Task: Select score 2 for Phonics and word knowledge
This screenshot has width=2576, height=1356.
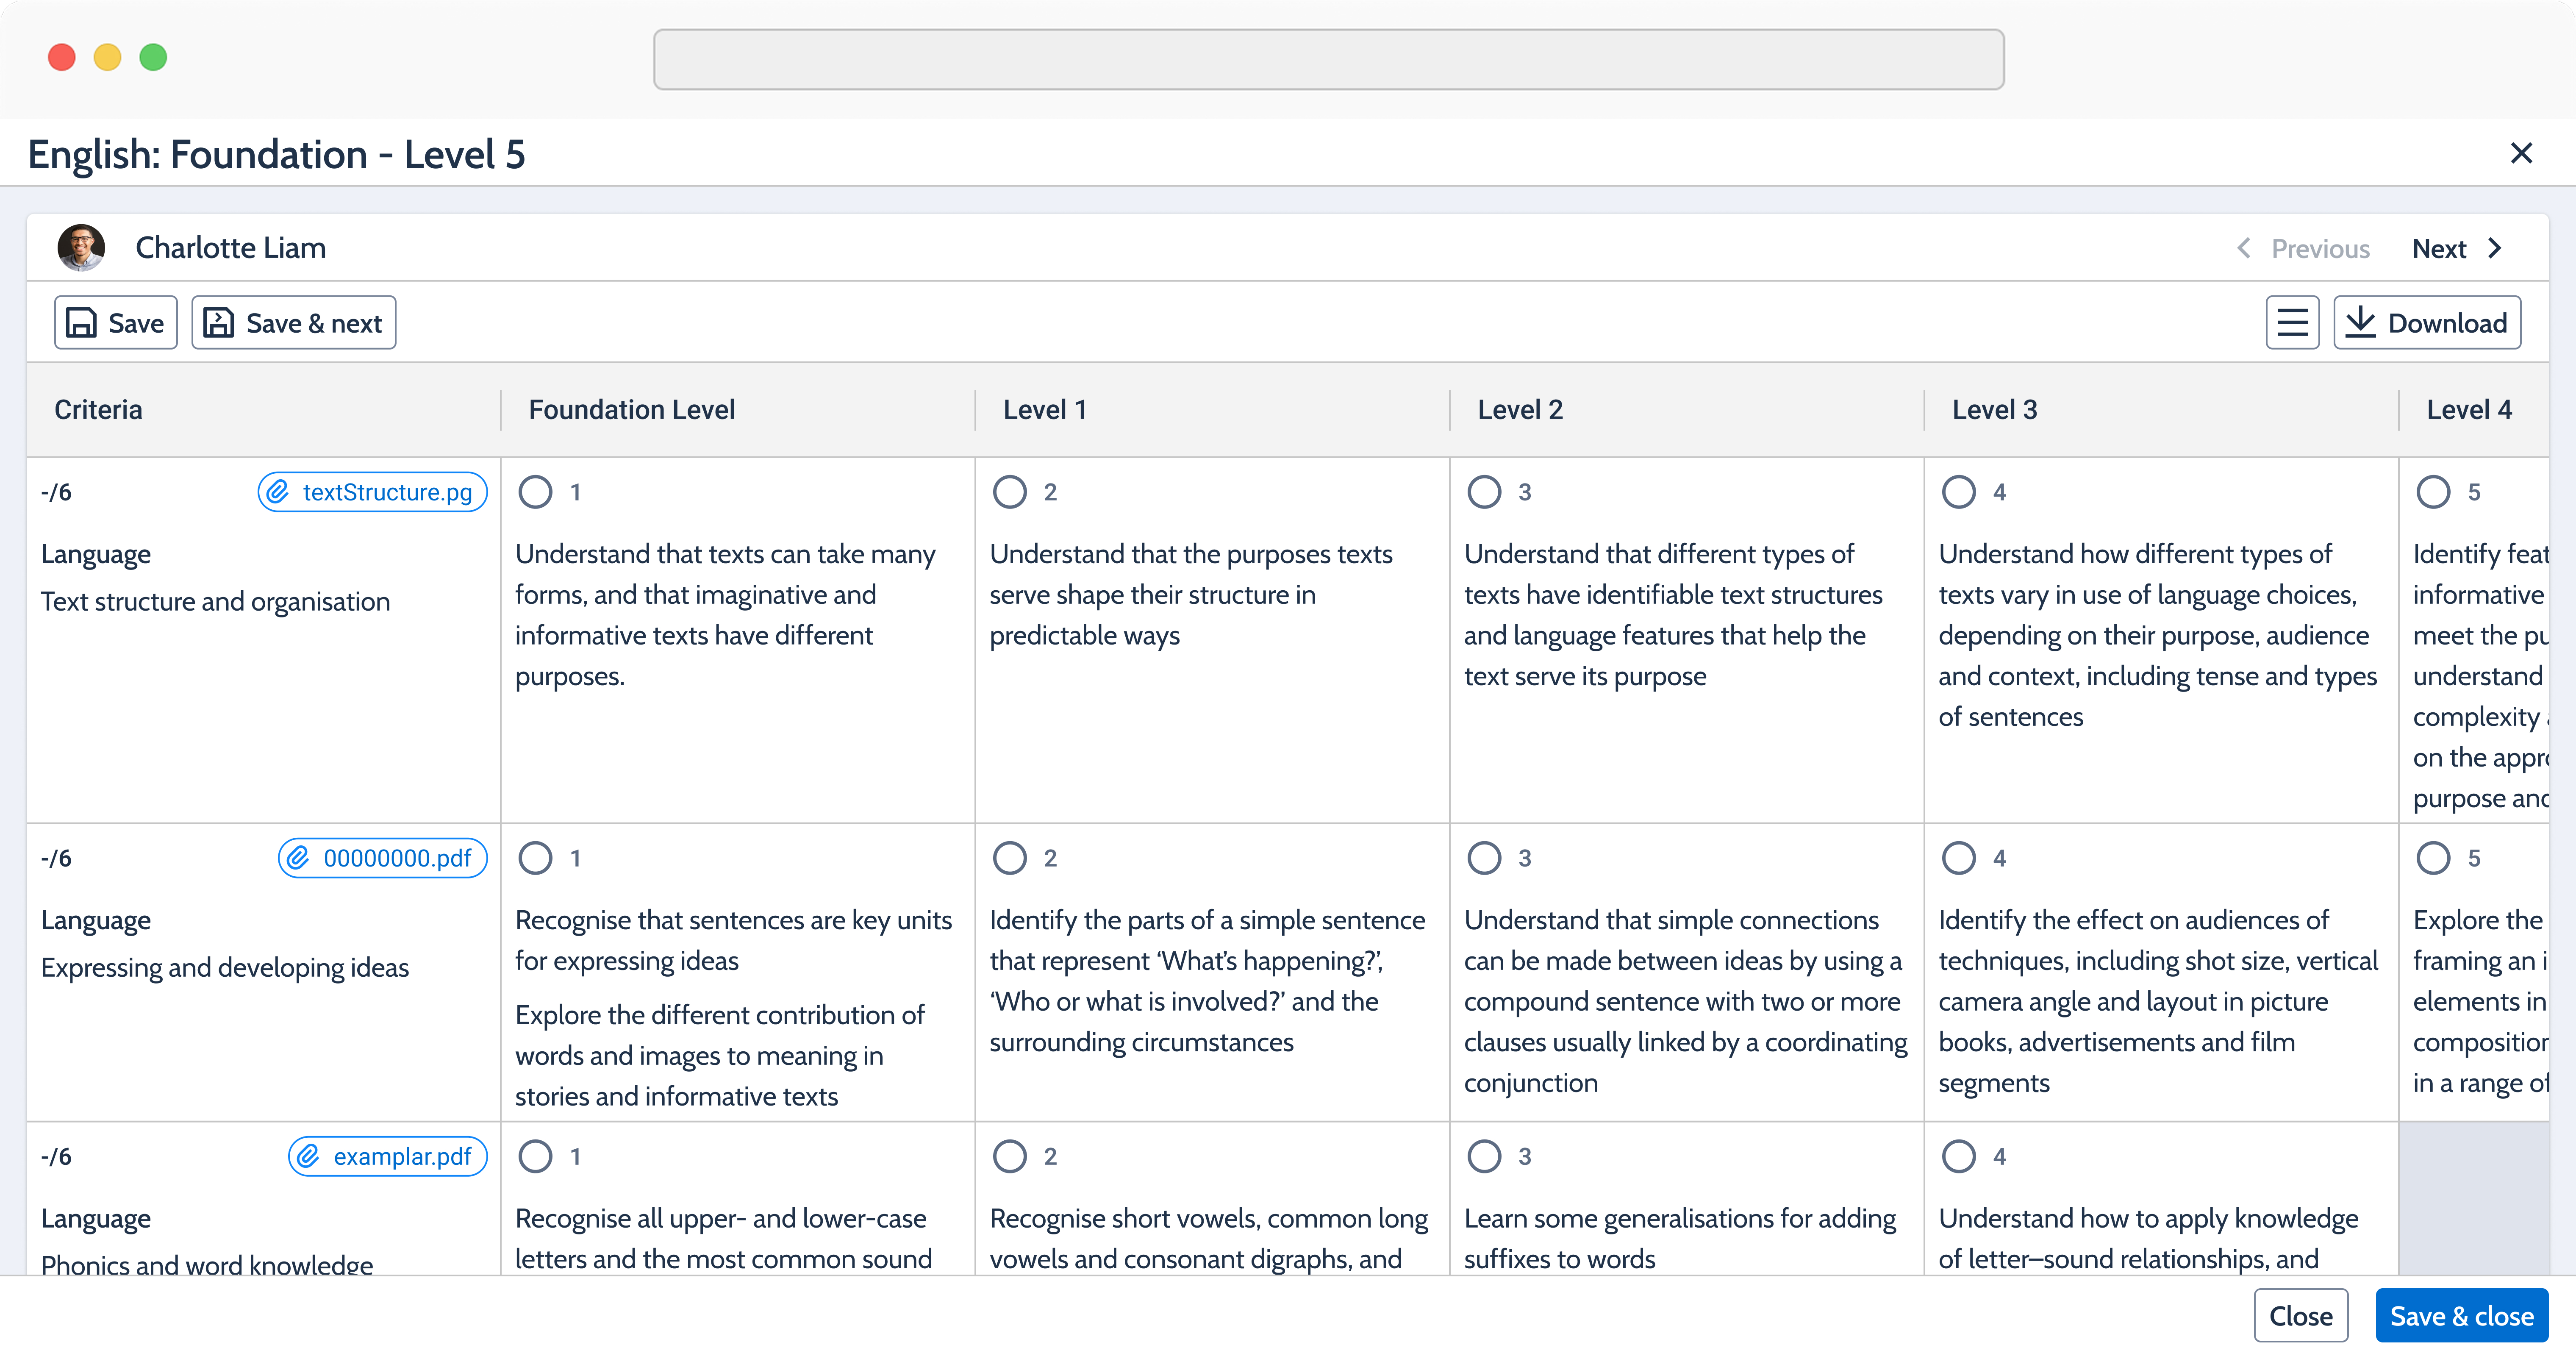Action: point(1010,1156)
